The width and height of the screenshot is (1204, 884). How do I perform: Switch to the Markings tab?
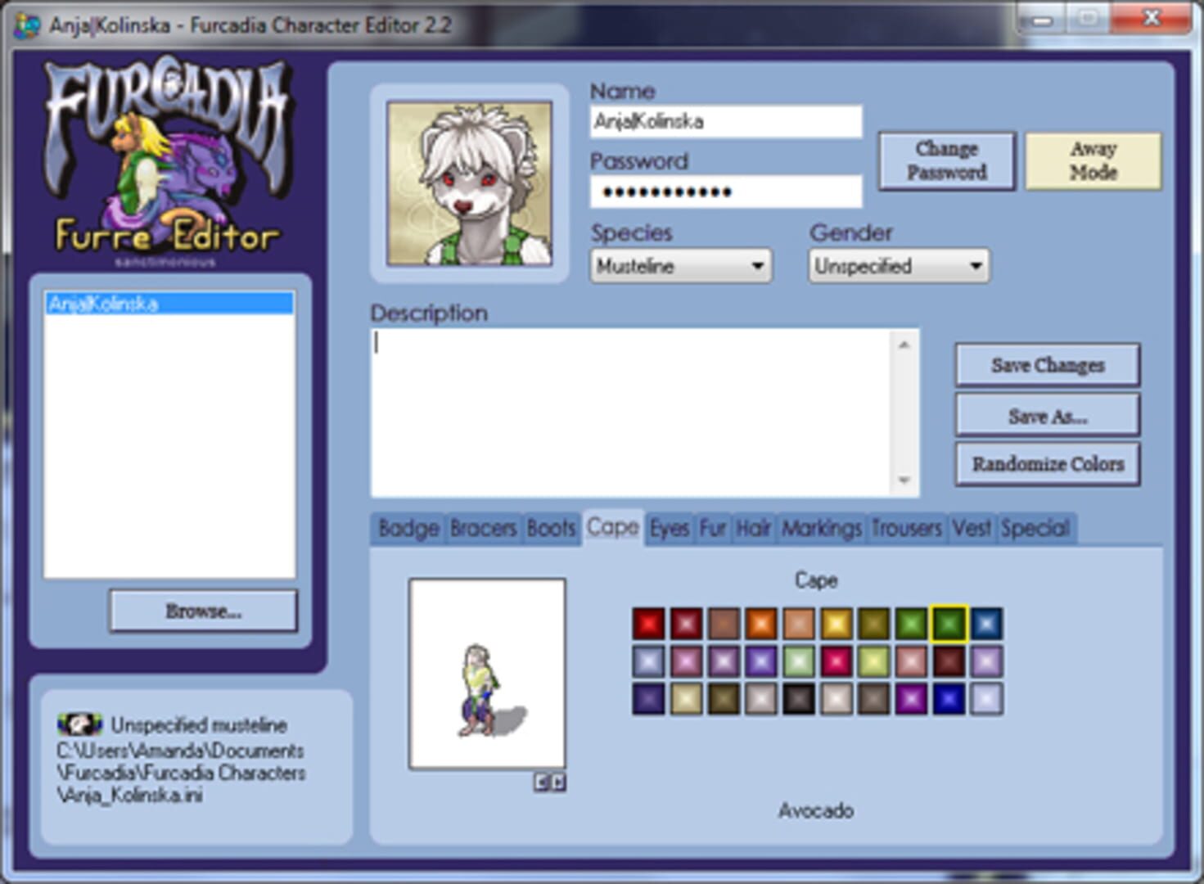(x=820, y=528)
